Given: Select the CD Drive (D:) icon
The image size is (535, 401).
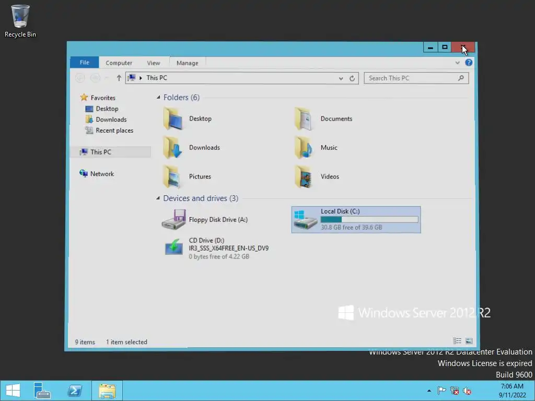Looking at the screenshot, I should click(x=174, y=248).
